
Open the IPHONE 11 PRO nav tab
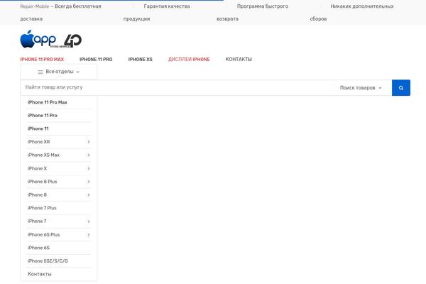pos(96,59)
